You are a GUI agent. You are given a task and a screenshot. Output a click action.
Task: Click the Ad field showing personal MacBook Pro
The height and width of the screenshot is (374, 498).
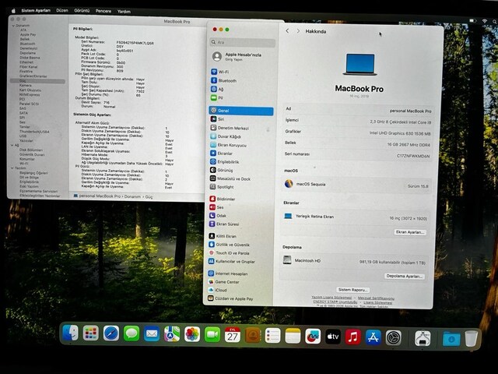coord(358,110)
